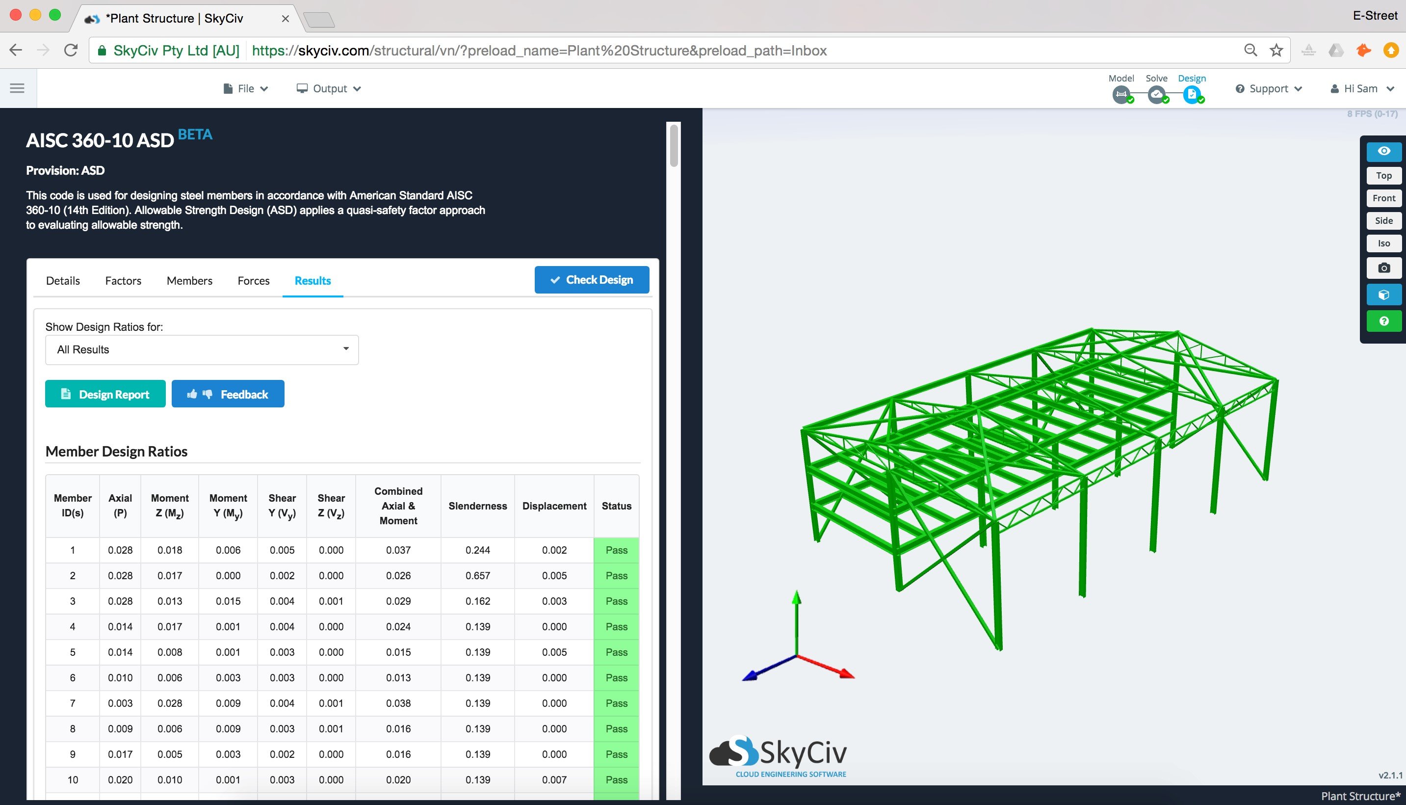Viewport: 1406px width, 805px height.
Task: Click the Displacement column header
Action: tap(554, 506)
